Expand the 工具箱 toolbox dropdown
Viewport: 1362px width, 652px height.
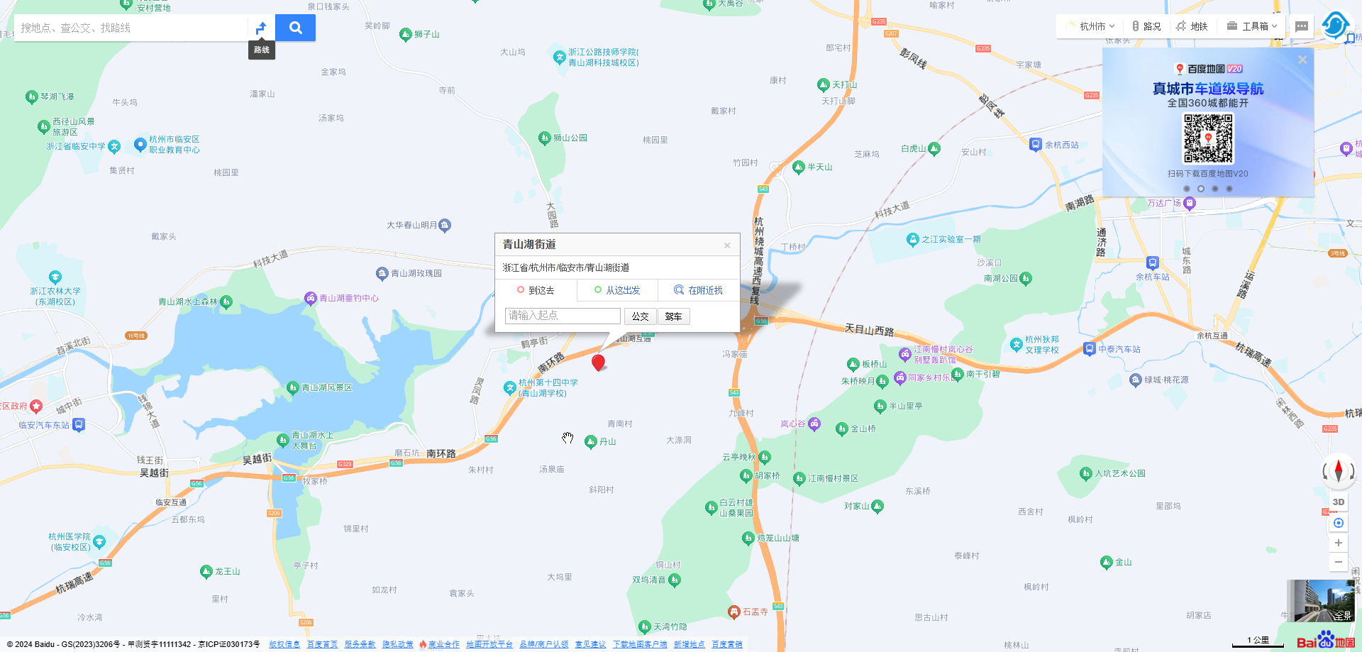click(x=1252, y=26)
